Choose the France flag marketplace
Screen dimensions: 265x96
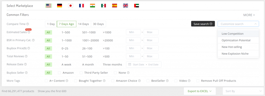pyautogui.click(x=82, y=6)
